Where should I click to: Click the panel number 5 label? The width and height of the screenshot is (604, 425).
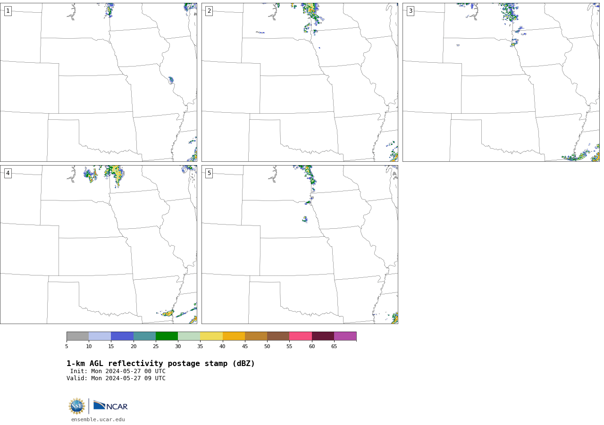pyautogui.click(x=209, y=173)
